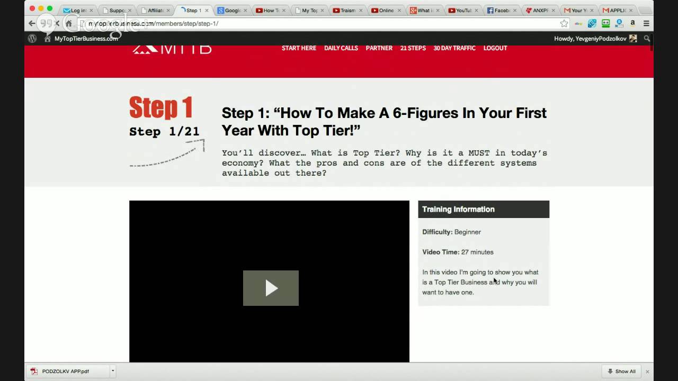Switch to the Facebook tab
678x381 pixels.
coord(502,10)
